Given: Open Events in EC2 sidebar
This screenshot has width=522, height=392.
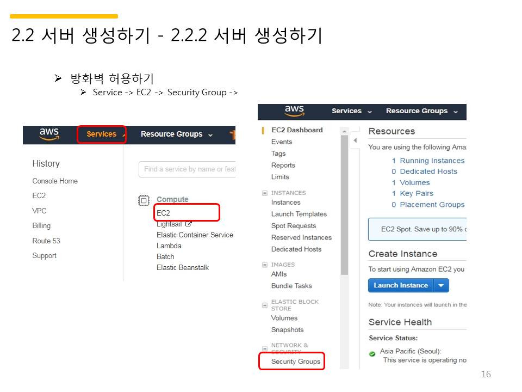Looking at the screenshot, I should tap(282, 142).
